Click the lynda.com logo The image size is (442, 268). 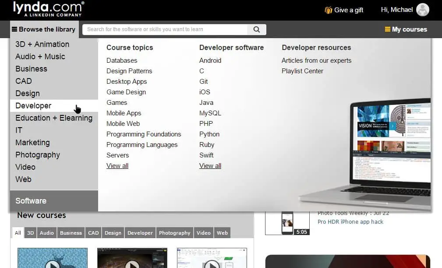(49, 9)
